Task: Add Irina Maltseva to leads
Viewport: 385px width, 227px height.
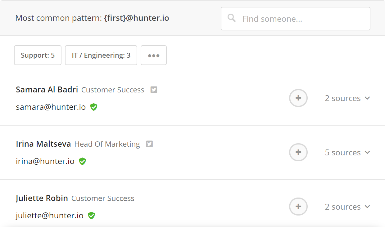Action: tap(298, 152)
